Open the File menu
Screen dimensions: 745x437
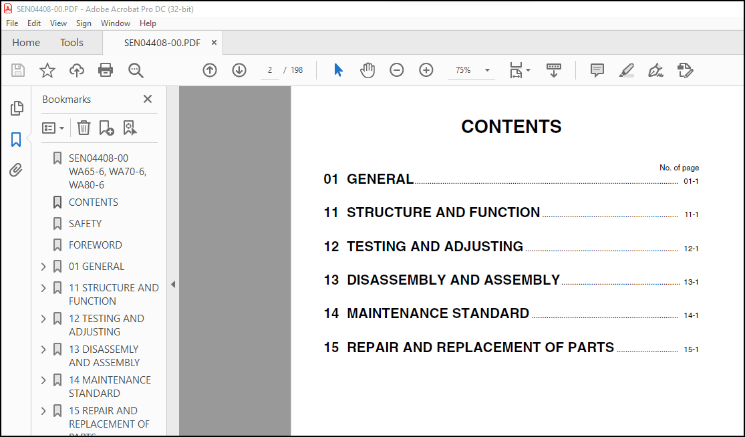[12, 23]
